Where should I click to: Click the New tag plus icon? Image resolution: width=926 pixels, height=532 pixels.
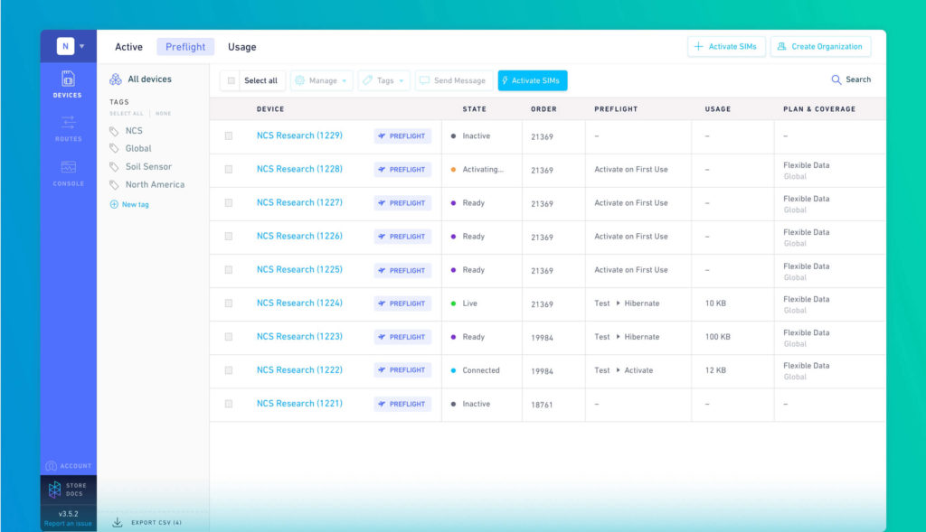tap(114, 204)
